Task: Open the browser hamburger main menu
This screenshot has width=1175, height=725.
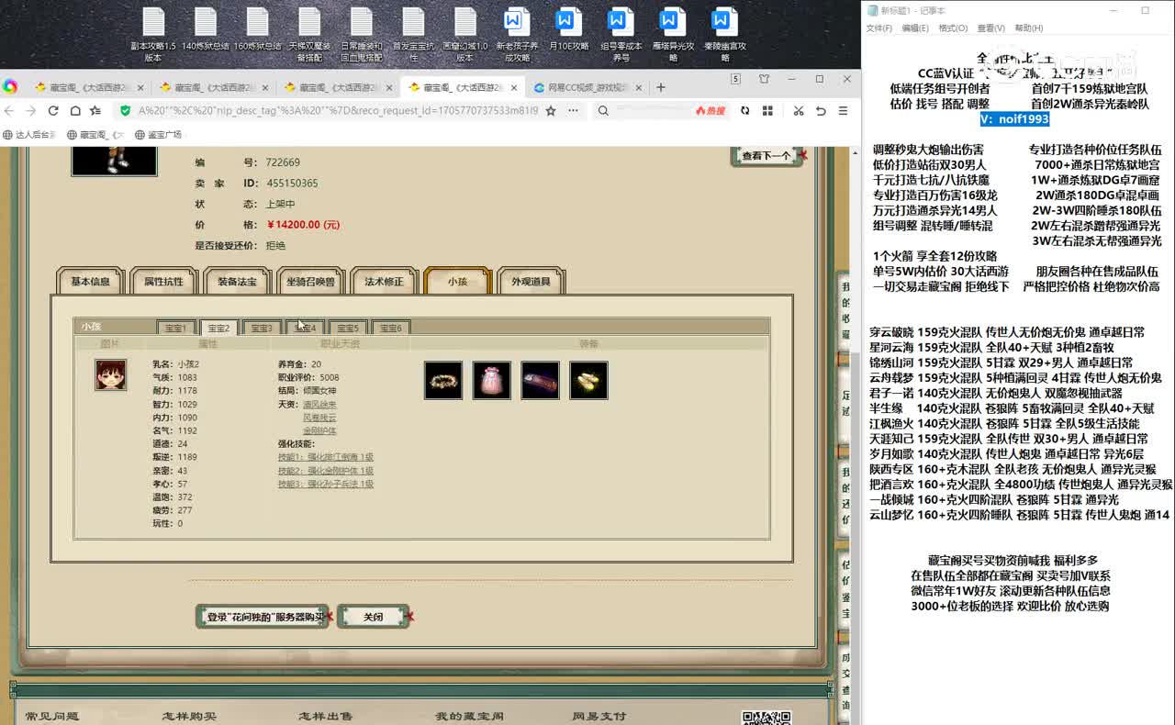Action: click(844, 110)
